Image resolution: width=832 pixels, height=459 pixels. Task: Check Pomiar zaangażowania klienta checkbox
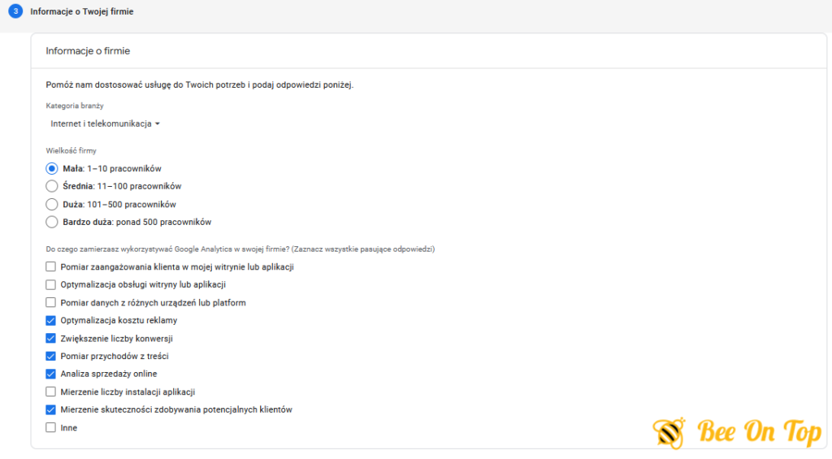(50, 267)
